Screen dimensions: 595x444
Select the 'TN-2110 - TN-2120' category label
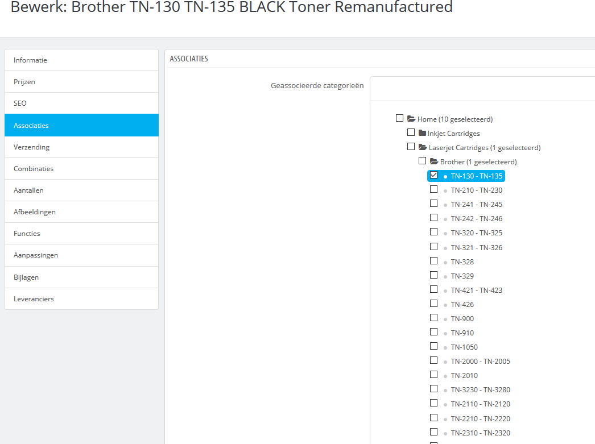(481, 404)
